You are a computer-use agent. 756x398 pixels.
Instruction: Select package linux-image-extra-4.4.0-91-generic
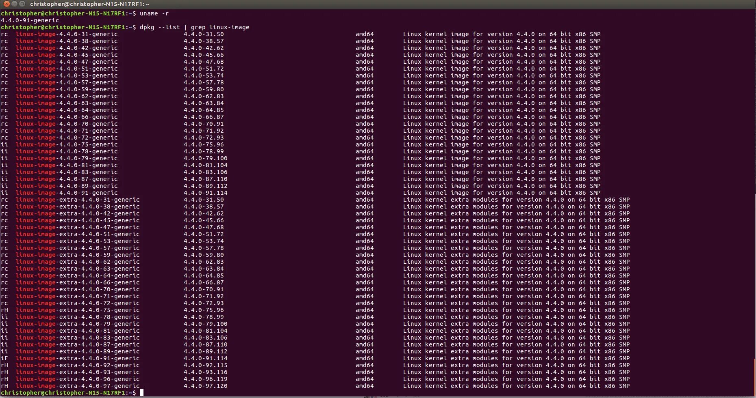point(78,358)
